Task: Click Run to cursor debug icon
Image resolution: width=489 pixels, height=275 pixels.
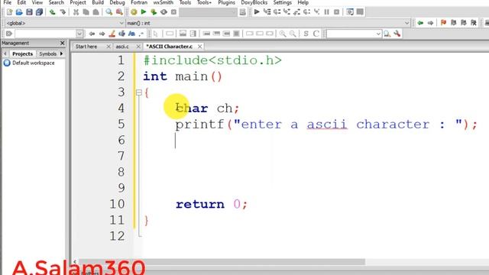Action: pyautogui.click(x=267, y=12)
